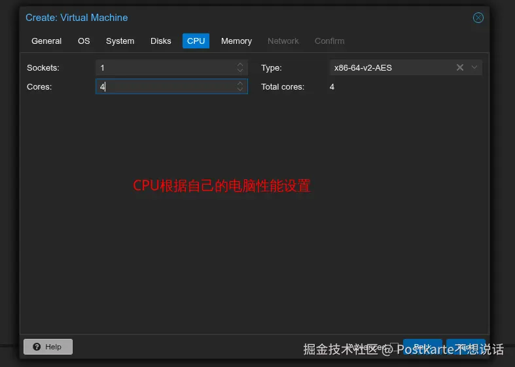Go Back to the previous step

click(x=422, y=347)
